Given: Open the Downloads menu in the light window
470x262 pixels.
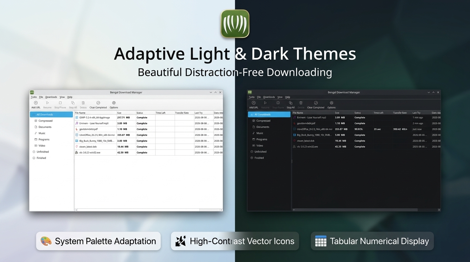Looking at the screenshot, I should [51, 97].
